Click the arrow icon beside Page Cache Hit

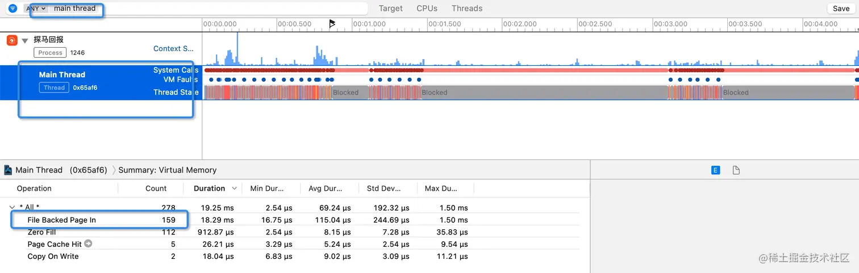tap(88, 243)
